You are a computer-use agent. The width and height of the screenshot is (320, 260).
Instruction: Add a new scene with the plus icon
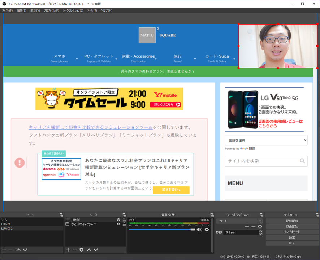pos(4,250)
